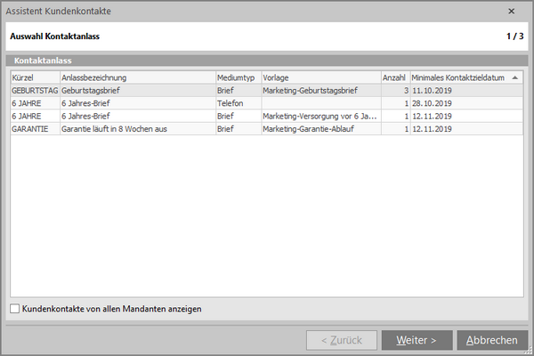The height and width of the screenshot is (356, 534).
Task: Click the Marketing-Geburtstagsbrief template cell
Action: point(320,91)
